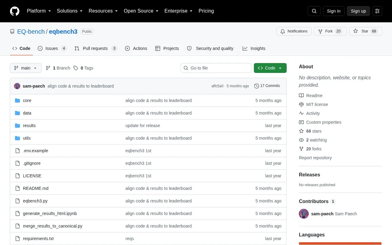Go to GitHub homepage via Octocat logo
This screenshot has width=392, height=245.
15,11
